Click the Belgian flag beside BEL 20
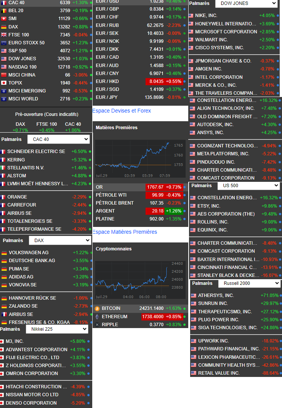282x408 pixels. tap(4, 11)
